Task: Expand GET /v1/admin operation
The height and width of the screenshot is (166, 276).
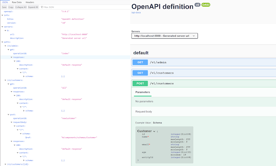Action: tap(204, 62)
